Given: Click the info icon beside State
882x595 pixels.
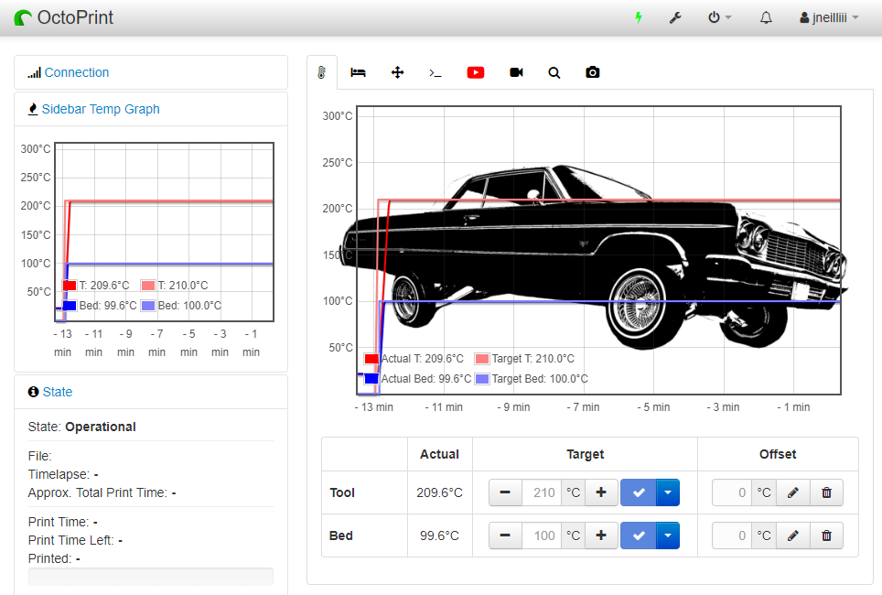Looking at the screenshot, I should 33,392.
